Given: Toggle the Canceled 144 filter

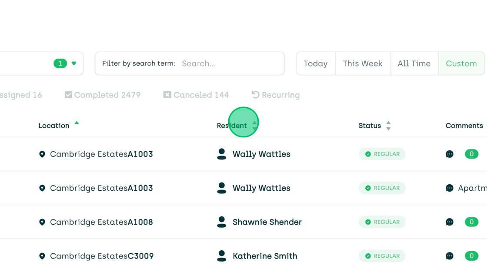Looking at the screenshot, I should [x=167, y=95].
